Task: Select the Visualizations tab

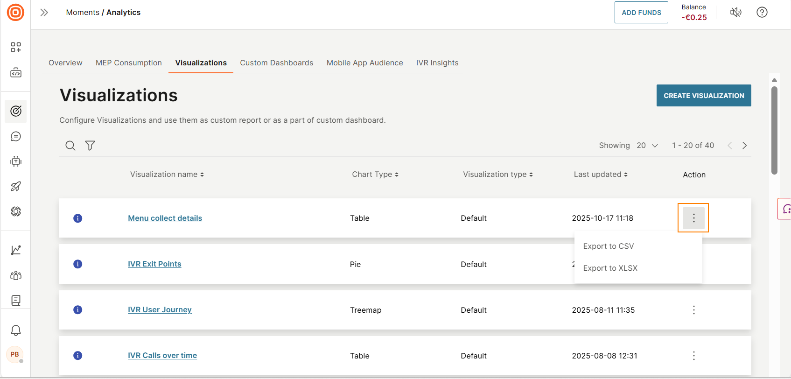Action: (201, 63)
